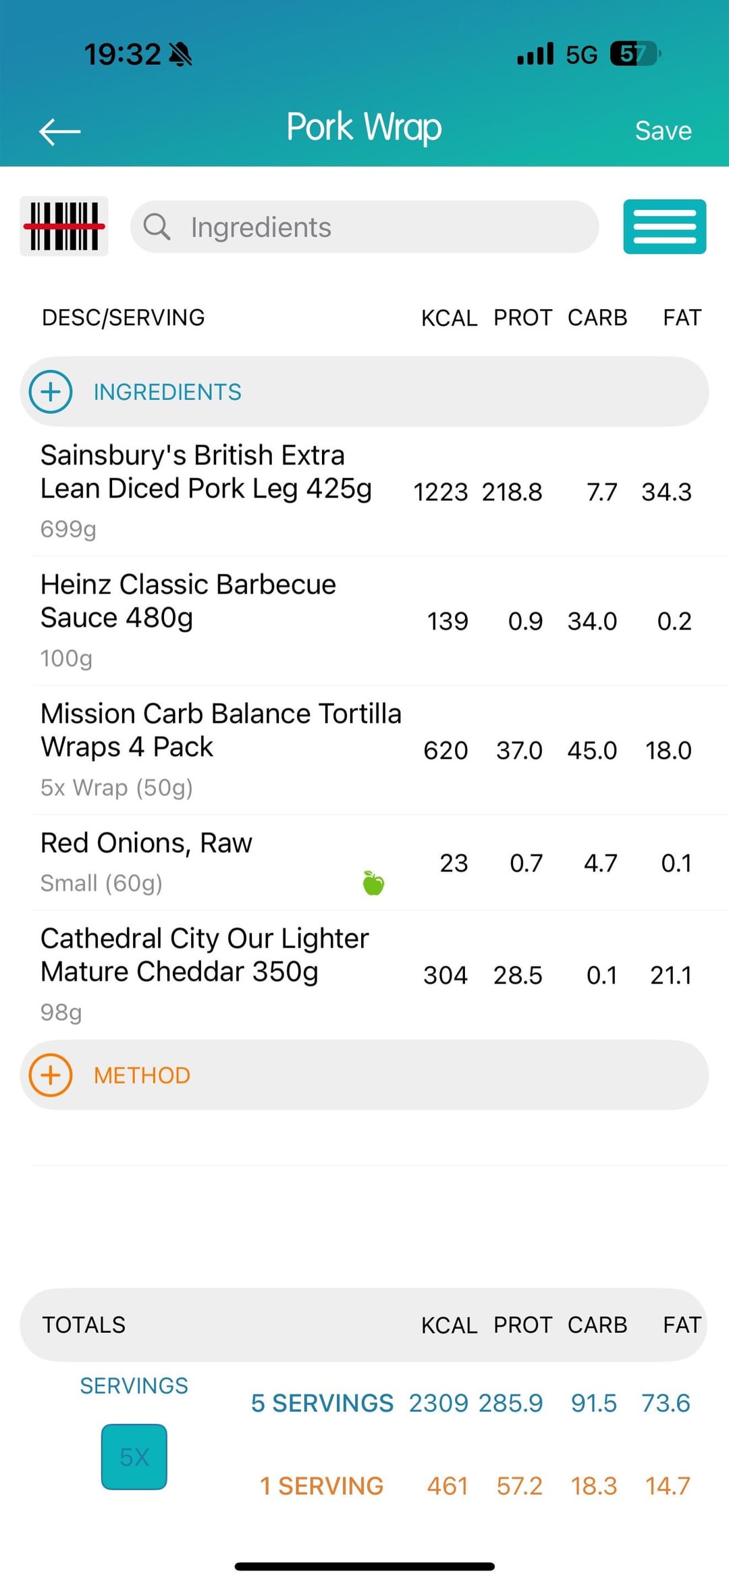729x1584 pixels.
Task: Open the barcode scanner
Action: coord(64,227)
